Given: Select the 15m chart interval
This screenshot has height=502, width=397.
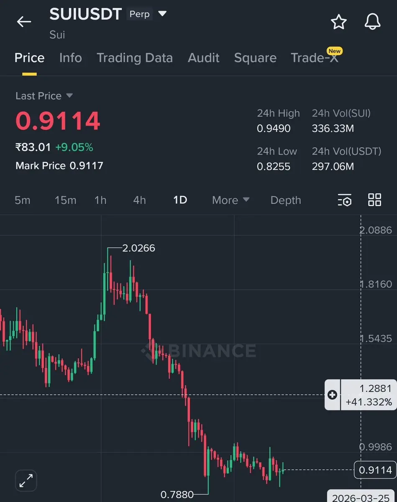Looking at the screenshot, I should 66,200.
